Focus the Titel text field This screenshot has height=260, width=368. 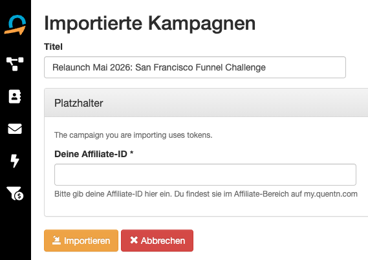195,67
